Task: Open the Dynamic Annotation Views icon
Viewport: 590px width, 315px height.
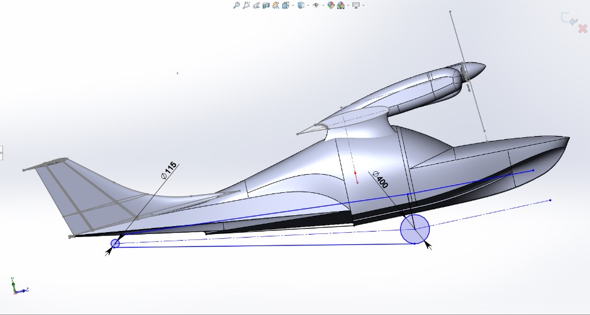Action: (276, 5)
